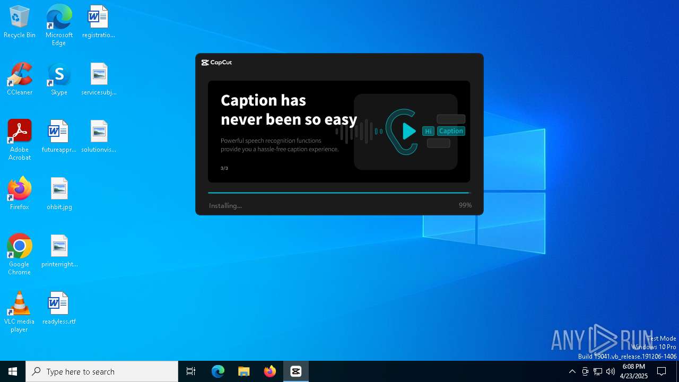This screenshot has height=382, width=679.
Task: Click the play icon in caption illustration
Action: click(408, 131)
